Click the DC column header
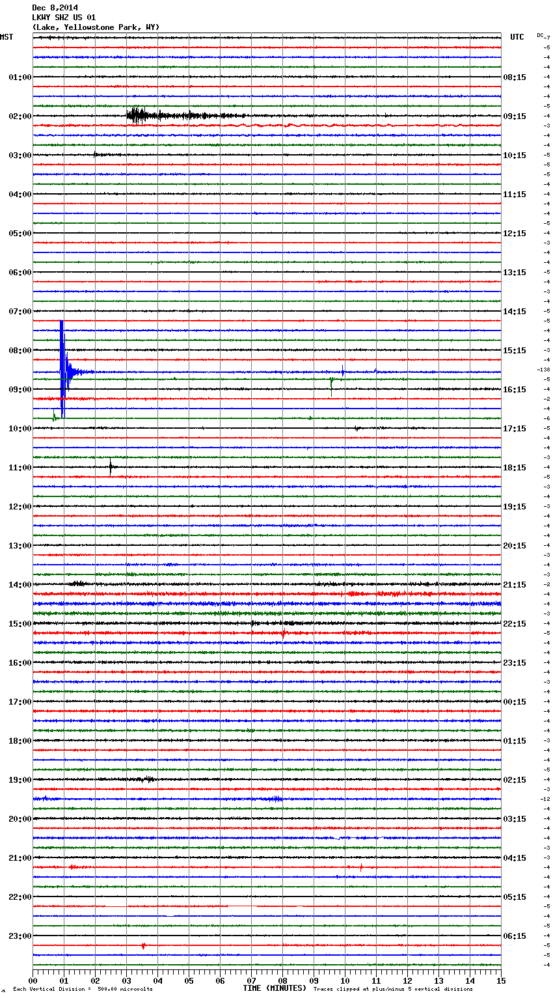The width and height of the screenshot is (553, 998). pos(540,35)
